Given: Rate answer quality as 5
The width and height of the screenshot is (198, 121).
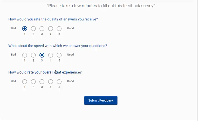Looking at the screenshot, I should (59, 28).
